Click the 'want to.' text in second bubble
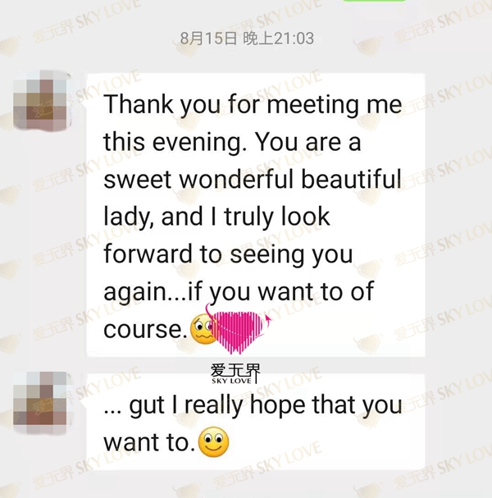Screen dimensions: 492x498 149,442
